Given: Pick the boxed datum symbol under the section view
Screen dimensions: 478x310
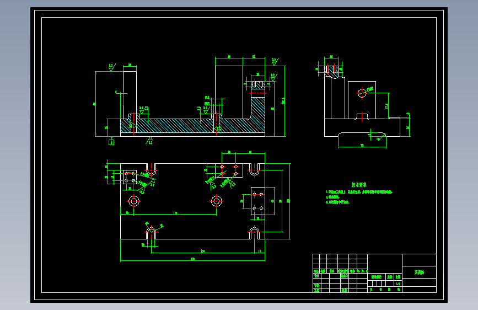Looking at the screenshot, I should (111, 142).
